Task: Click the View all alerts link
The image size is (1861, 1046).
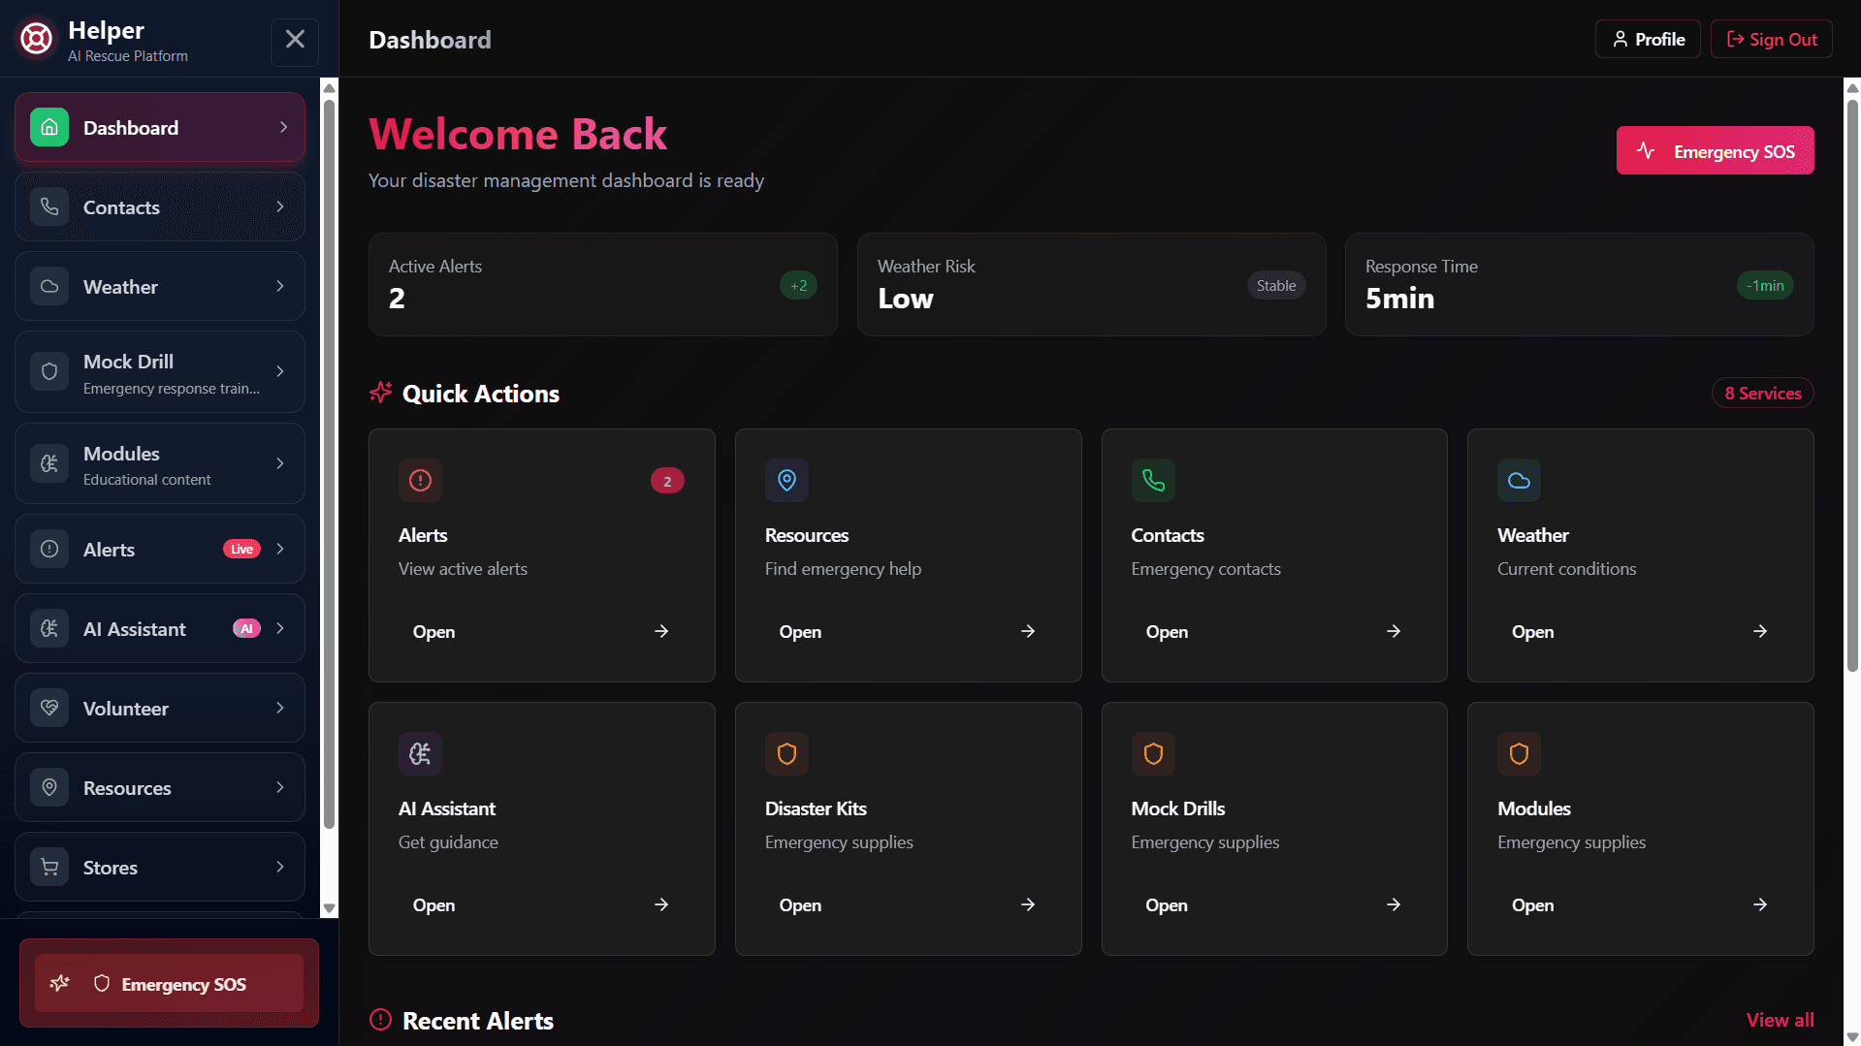Action: tap(1780, 1020)
